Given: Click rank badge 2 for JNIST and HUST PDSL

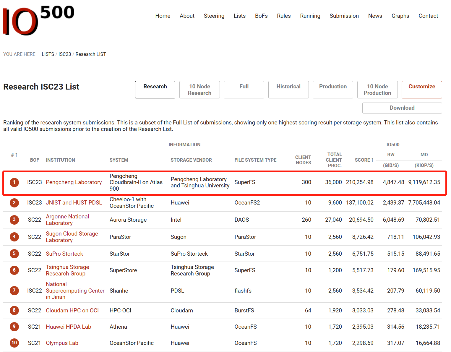Looking at the screenshot, I should click(x=14, y=203).
